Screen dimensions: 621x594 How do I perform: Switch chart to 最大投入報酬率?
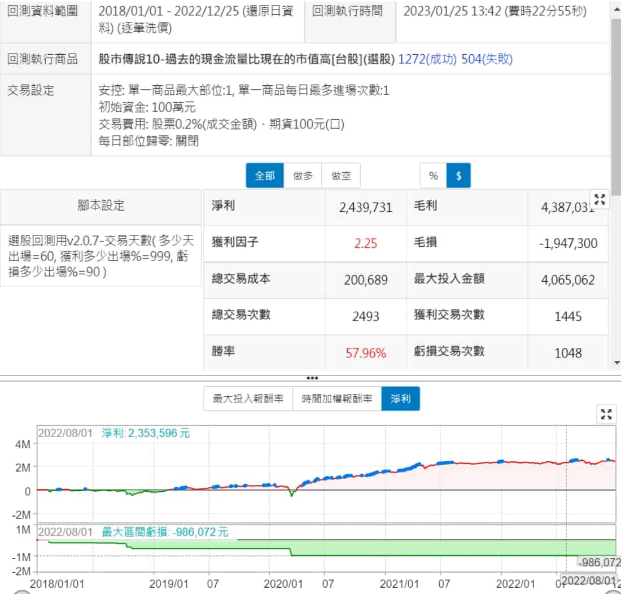tap(248, 399)
